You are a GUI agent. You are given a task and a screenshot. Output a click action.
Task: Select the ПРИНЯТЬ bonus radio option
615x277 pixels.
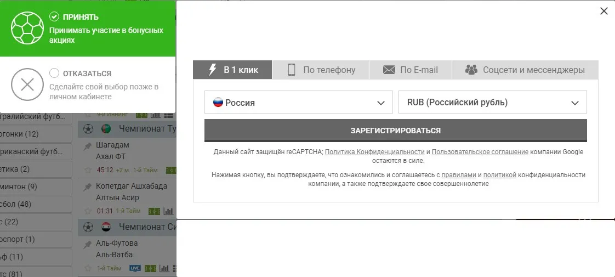[54, 17]
